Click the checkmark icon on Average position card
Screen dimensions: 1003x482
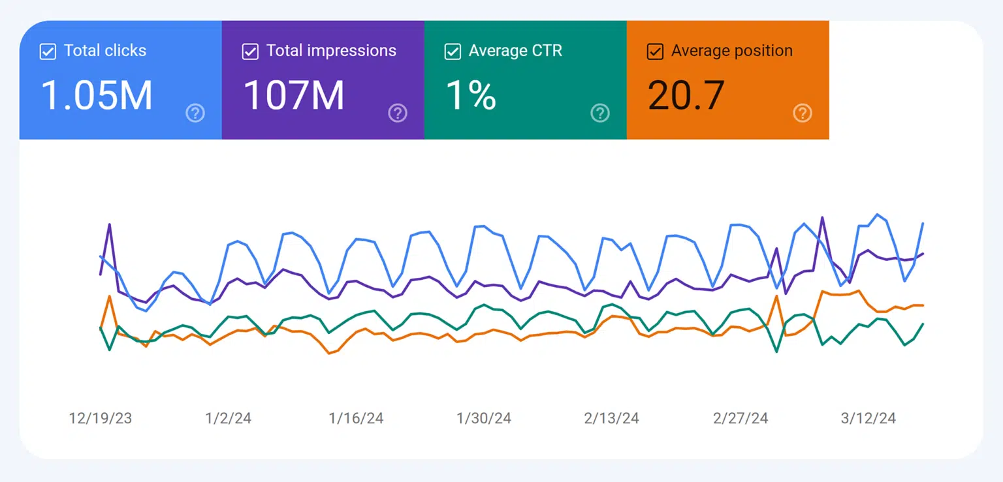pos(654,51)
